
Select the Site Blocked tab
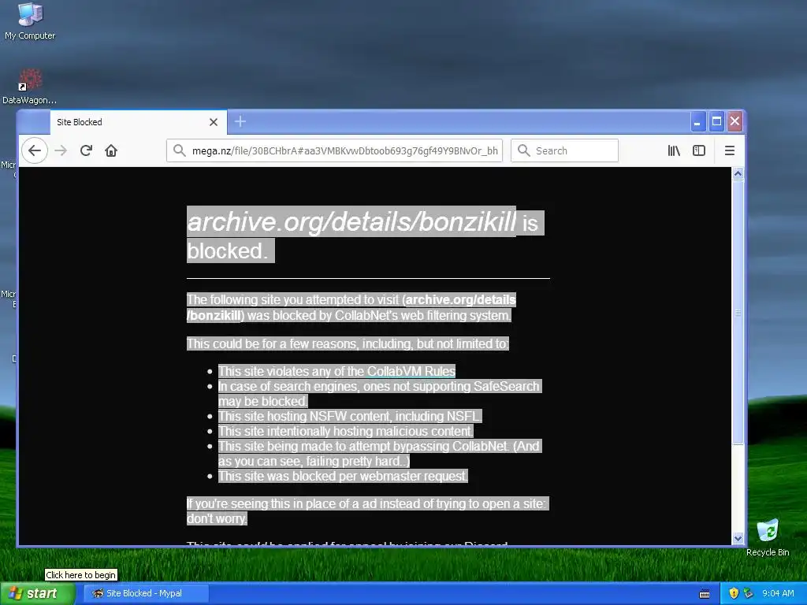point(138,122)
